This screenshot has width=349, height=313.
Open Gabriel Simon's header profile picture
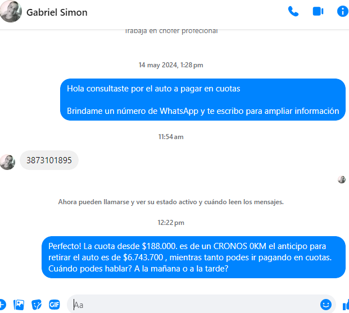point(11,12)
